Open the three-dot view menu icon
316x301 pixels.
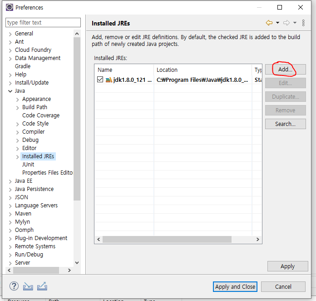[x=303, y=23]
